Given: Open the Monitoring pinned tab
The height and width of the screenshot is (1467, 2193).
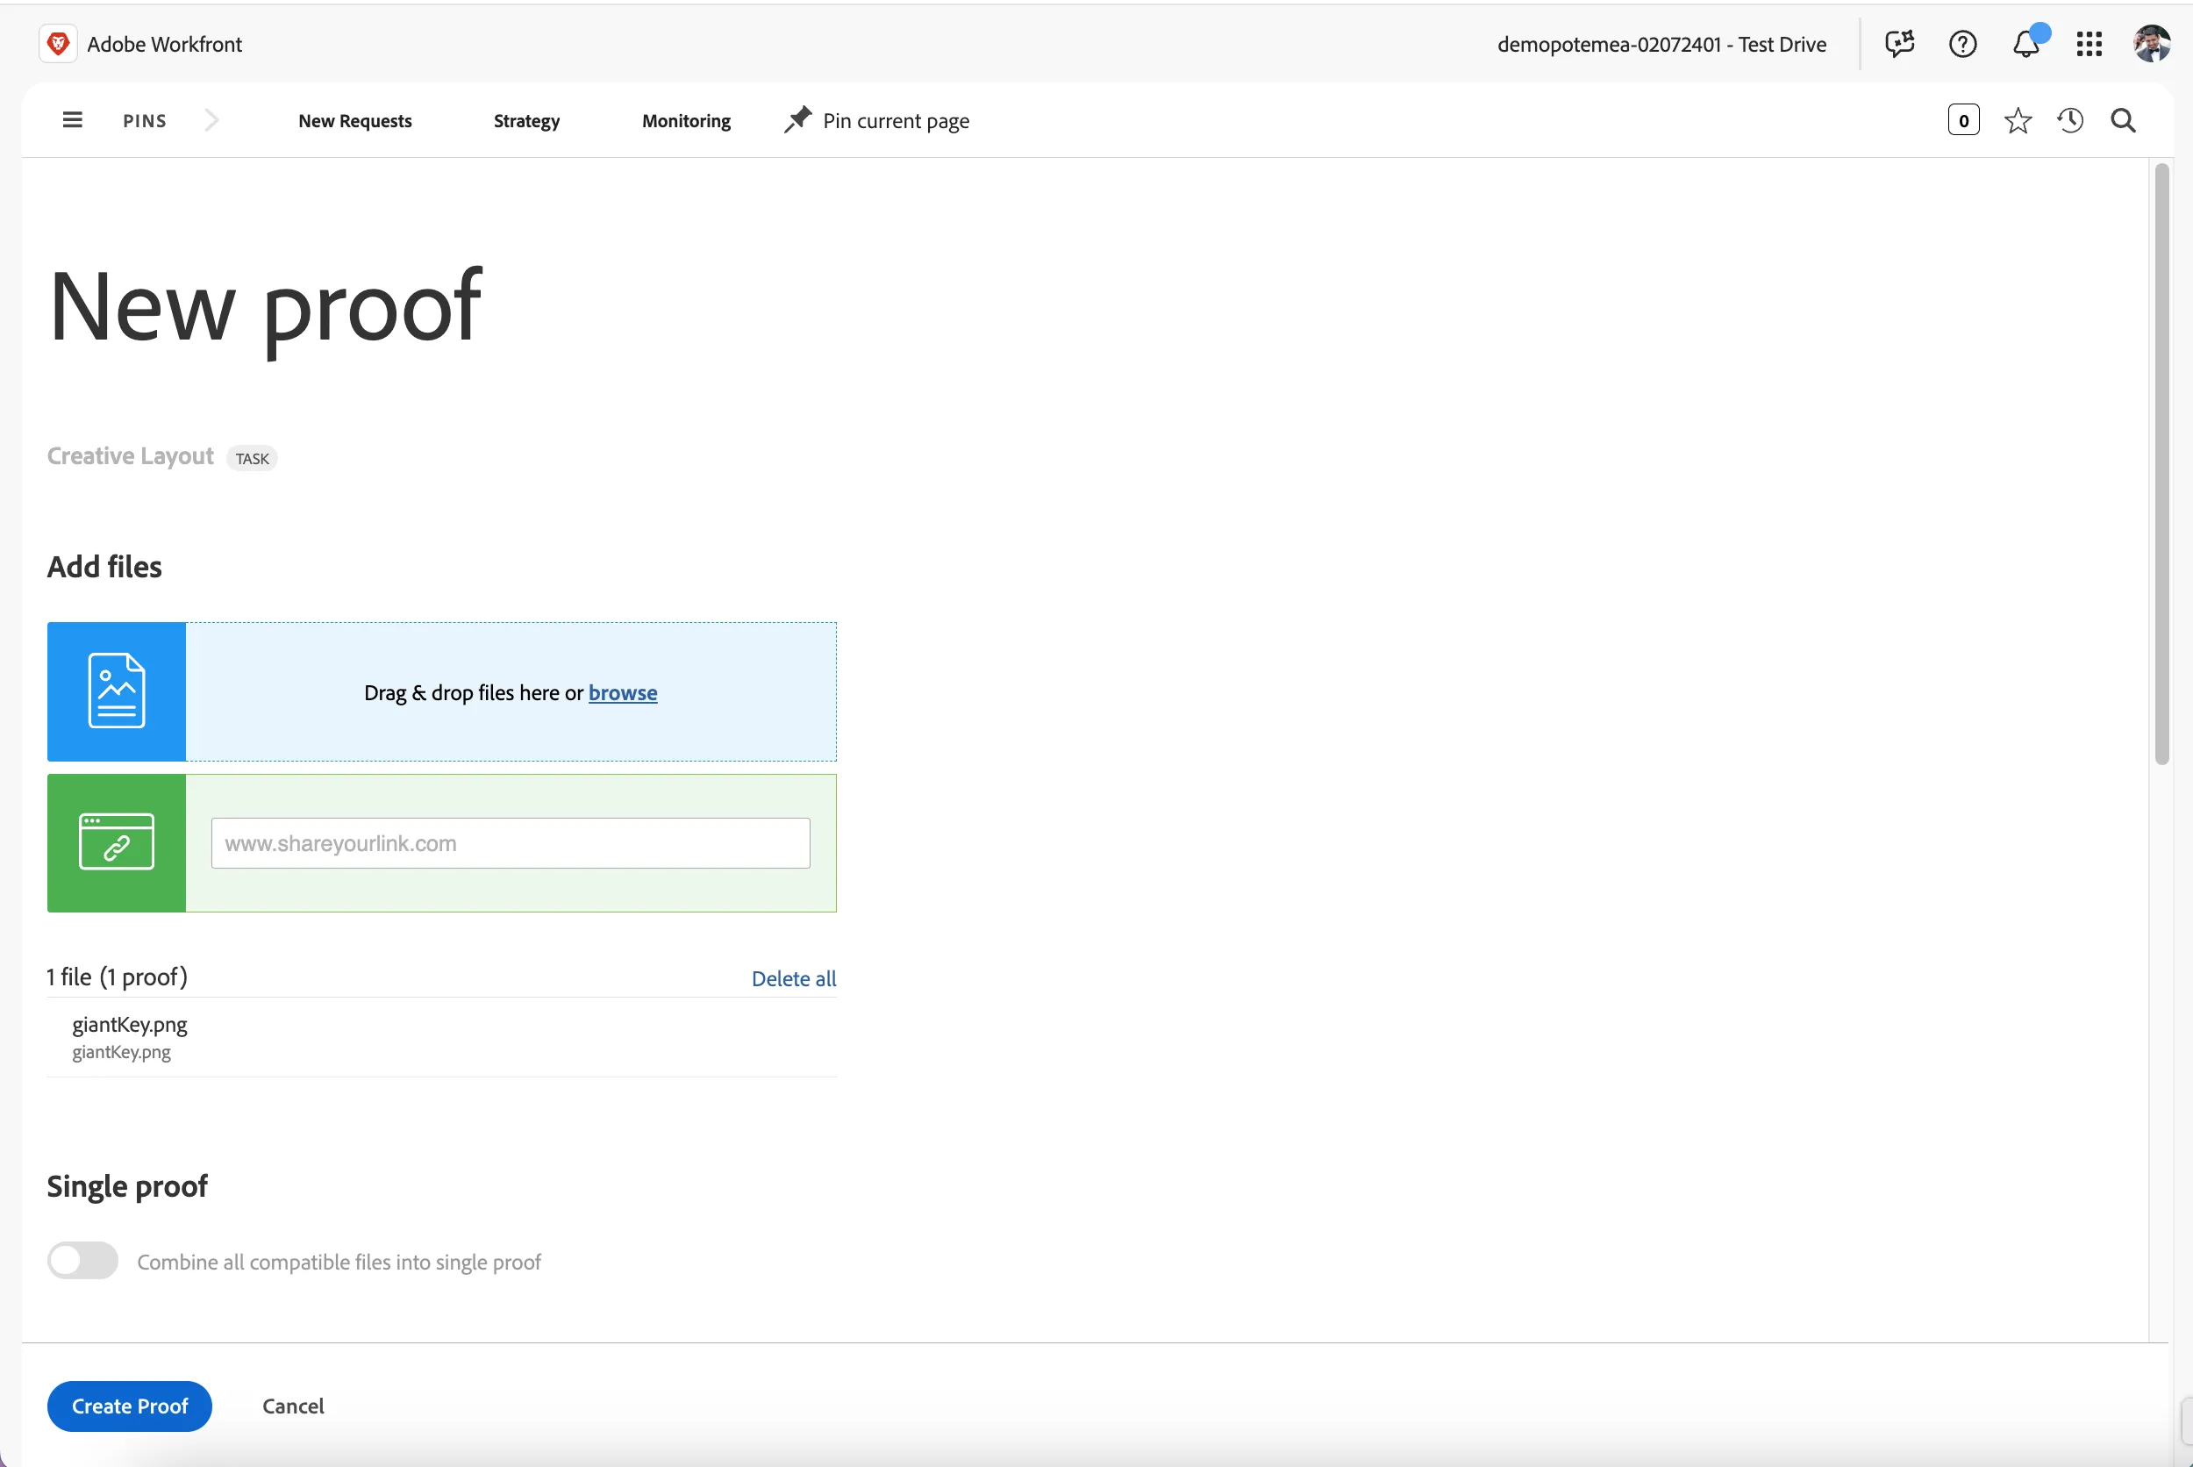Looking at the screenshot, I should click(x=687, y=122).
